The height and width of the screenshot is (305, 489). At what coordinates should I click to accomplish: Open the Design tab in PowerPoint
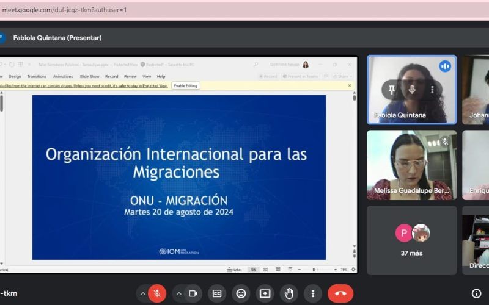(15, 77)
